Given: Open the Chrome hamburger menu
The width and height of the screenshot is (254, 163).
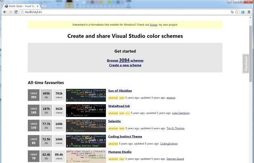Looking at the screenshot, I should click(249, 12).
